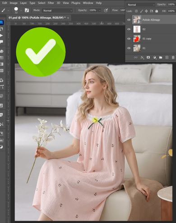This screenshot has width=176, height=223.
Task: Open the Adjustments half-circle panel icon
Action: click(1, 147)
